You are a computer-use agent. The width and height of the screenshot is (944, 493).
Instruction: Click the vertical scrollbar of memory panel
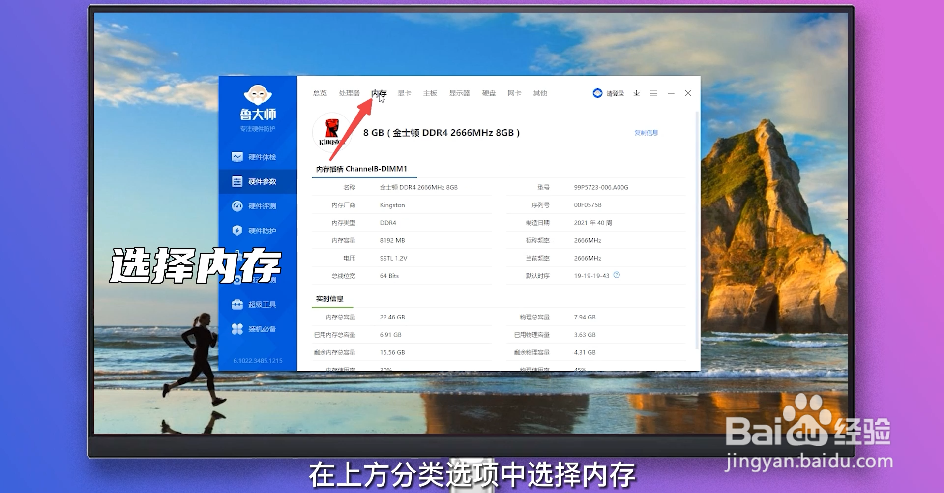[696, 230]
